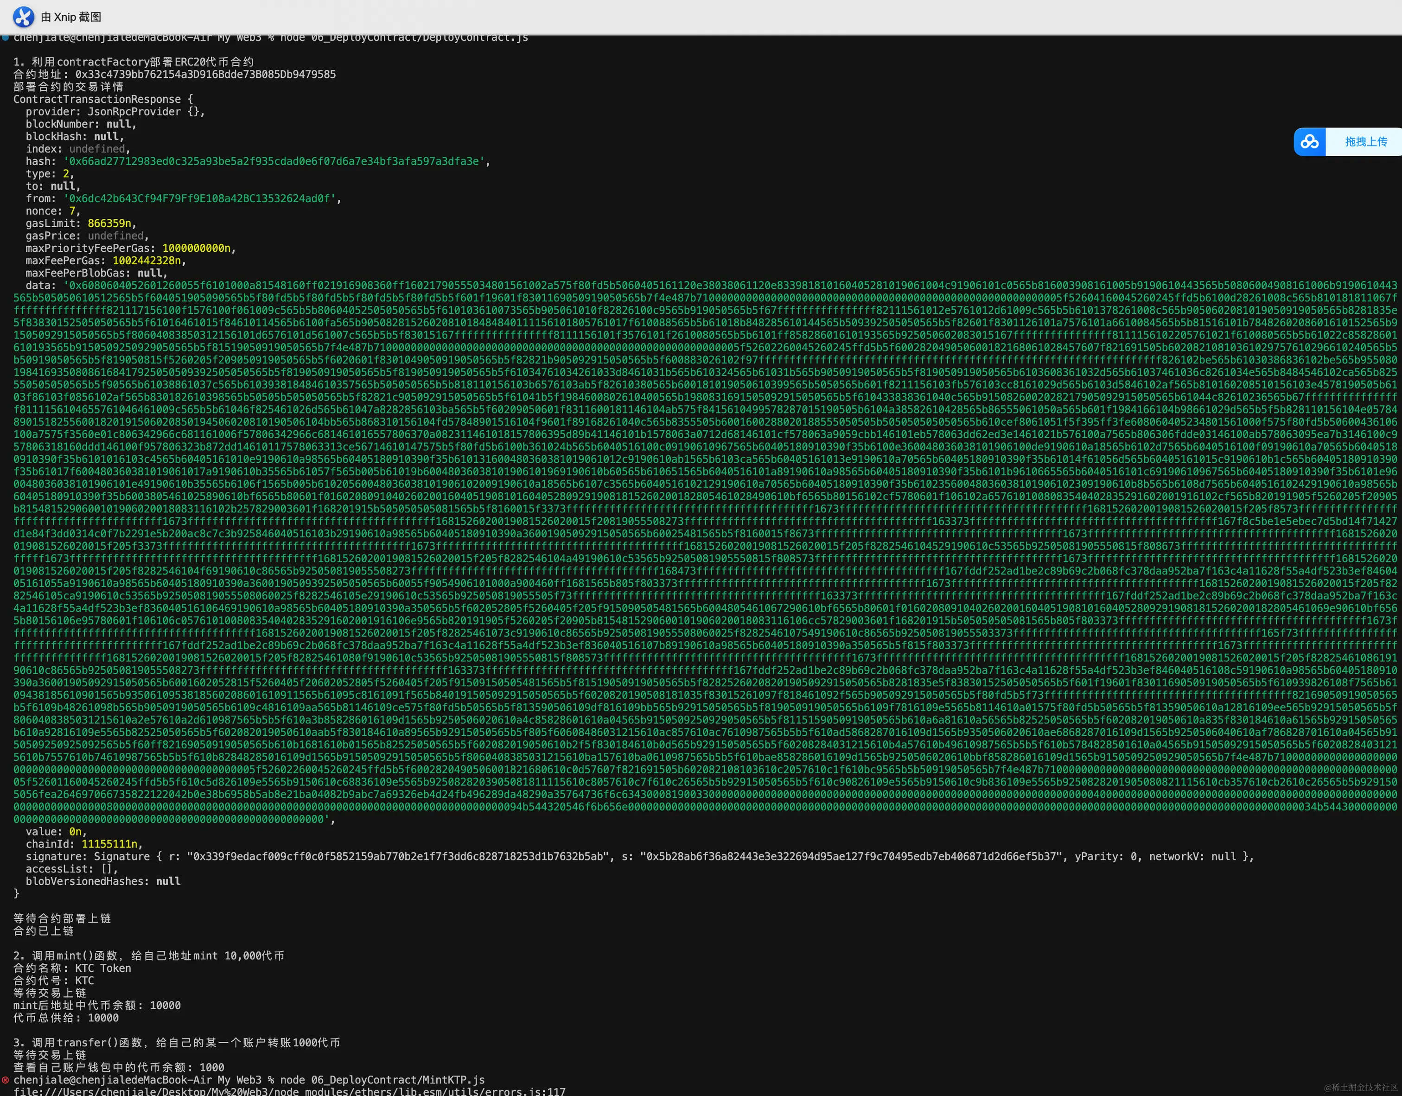Click the blue cloud upload icon

coord(1310,142)
